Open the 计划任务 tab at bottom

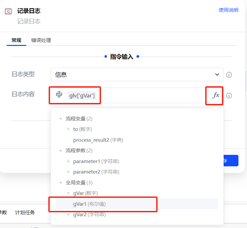coord(25,212)
